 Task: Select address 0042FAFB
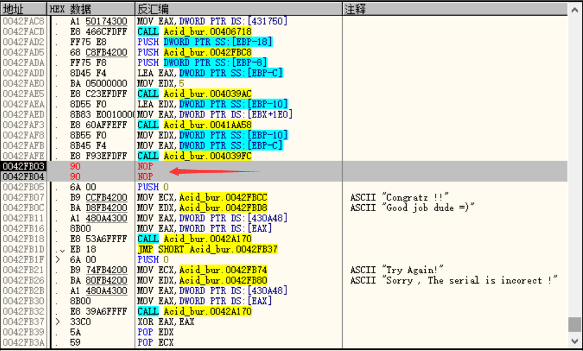pyautogui.click(x=24, y=146)
